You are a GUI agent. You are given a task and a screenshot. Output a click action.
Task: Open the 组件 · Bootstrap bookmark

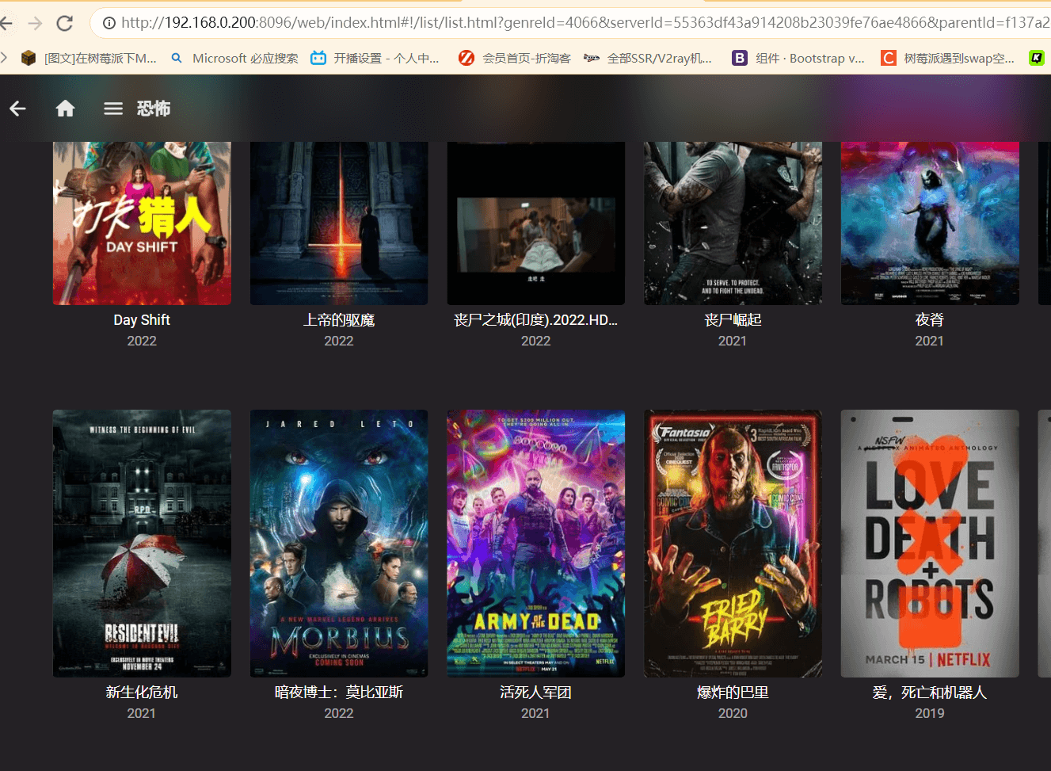tap(798, 58)
